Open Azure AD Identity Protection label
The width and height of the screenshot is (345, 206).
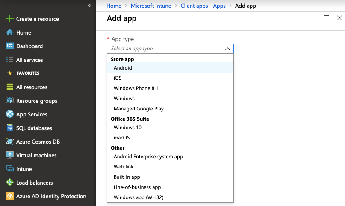click(x=51, y=196)
